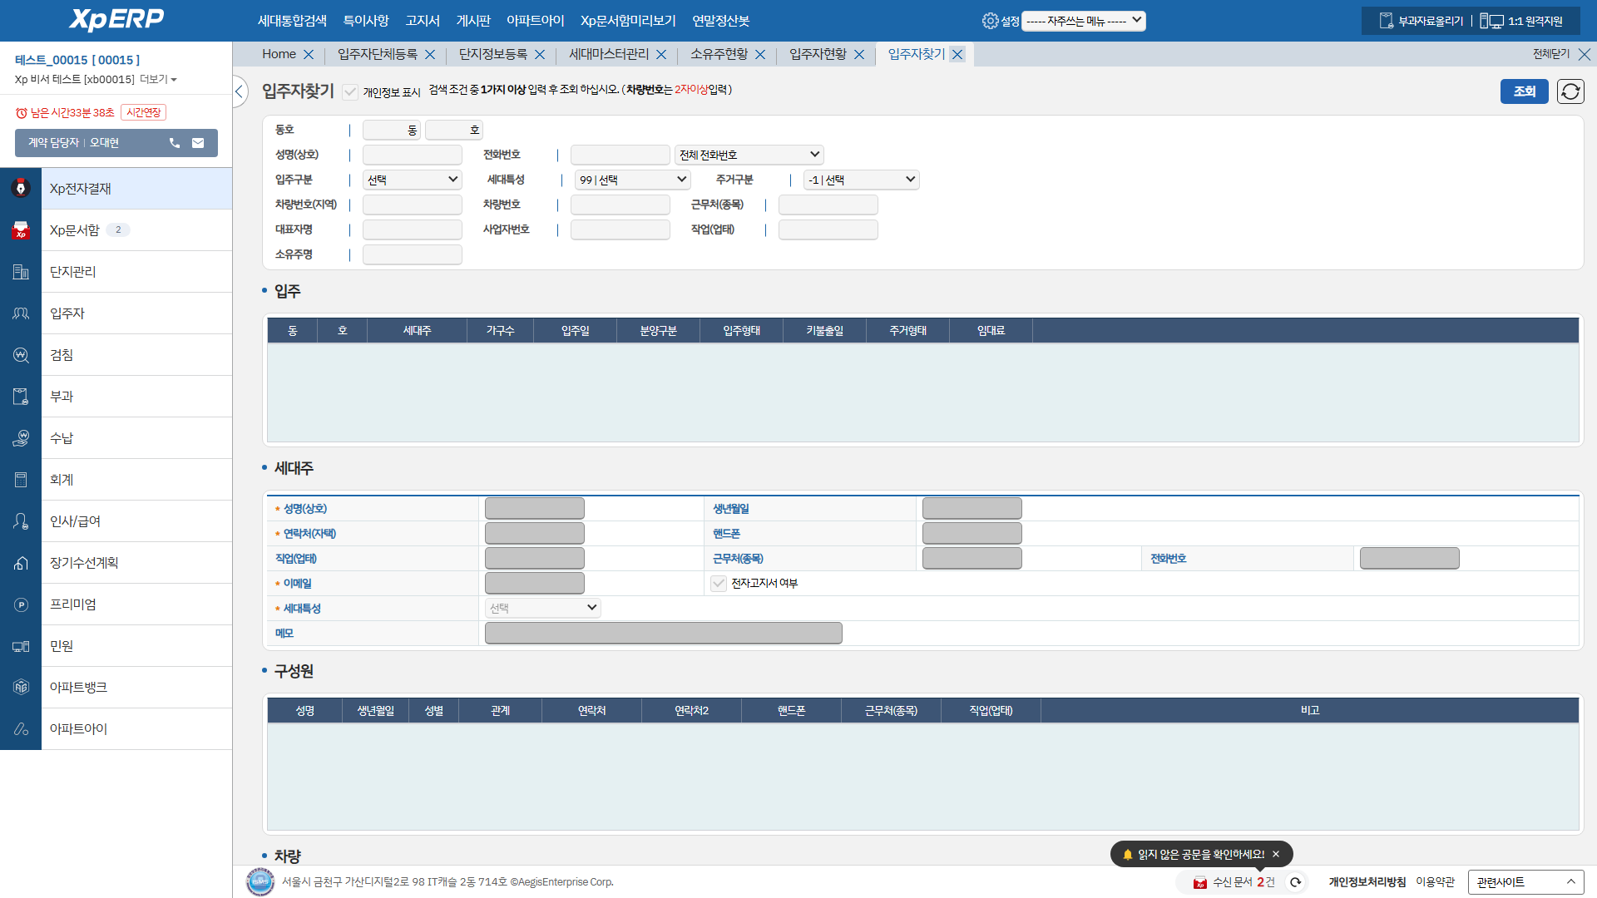Open the 전체 전화번호 dropdown

[x=749, y=155]
